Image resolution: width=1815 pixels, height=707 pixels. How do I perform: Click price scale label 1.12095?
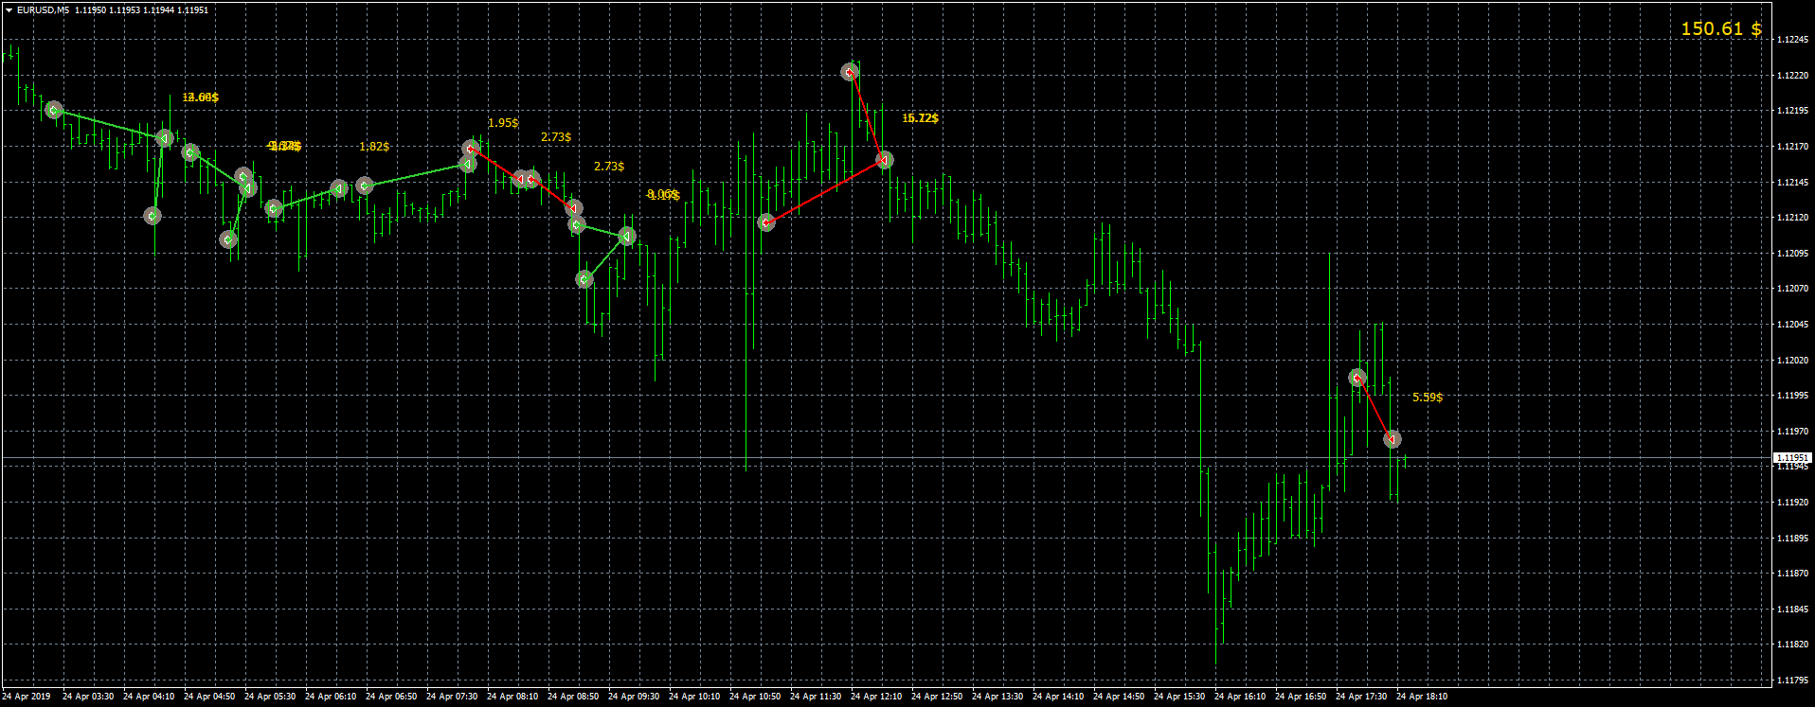click(1793, 254)
